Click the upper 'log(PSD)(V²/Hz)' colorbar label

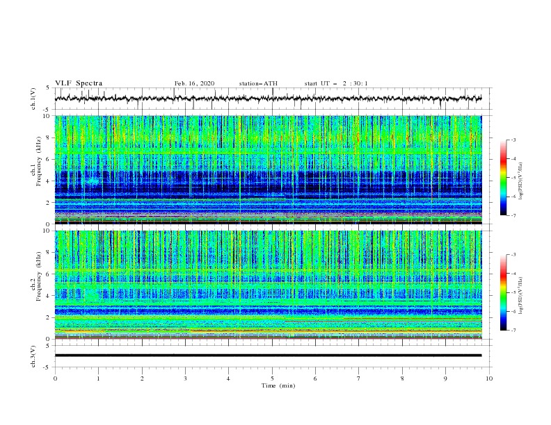point(521,181)
